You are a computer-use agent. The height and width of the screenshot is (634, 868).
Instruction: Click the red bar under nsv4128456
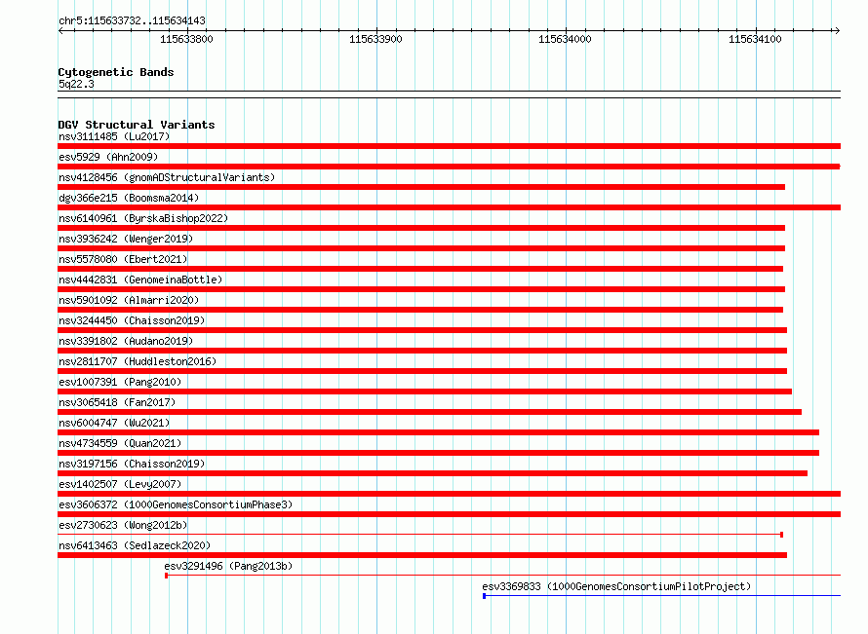click(x=421, y=187)
